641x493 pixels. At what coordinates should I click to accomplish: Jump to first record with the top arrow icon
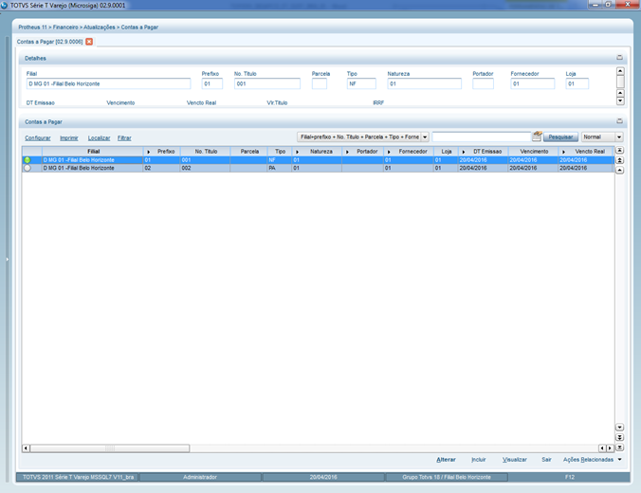[620, 151]
